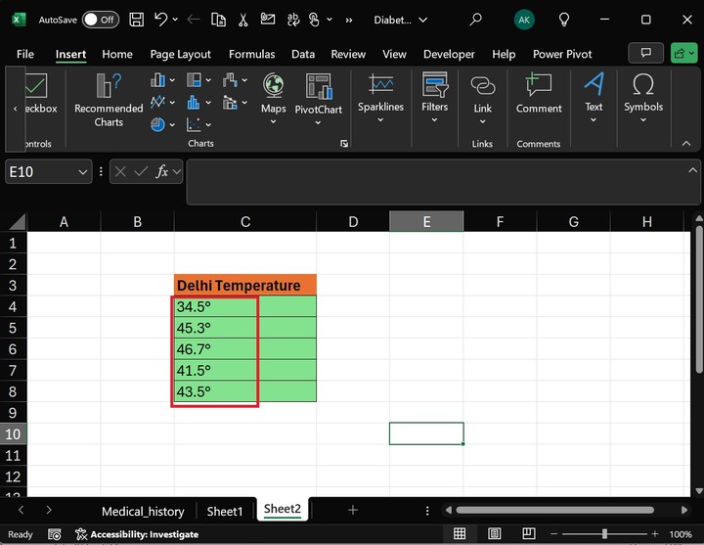Switch to Page Layout view in status bar
The image size is (704, 545).
pos(497,534)
